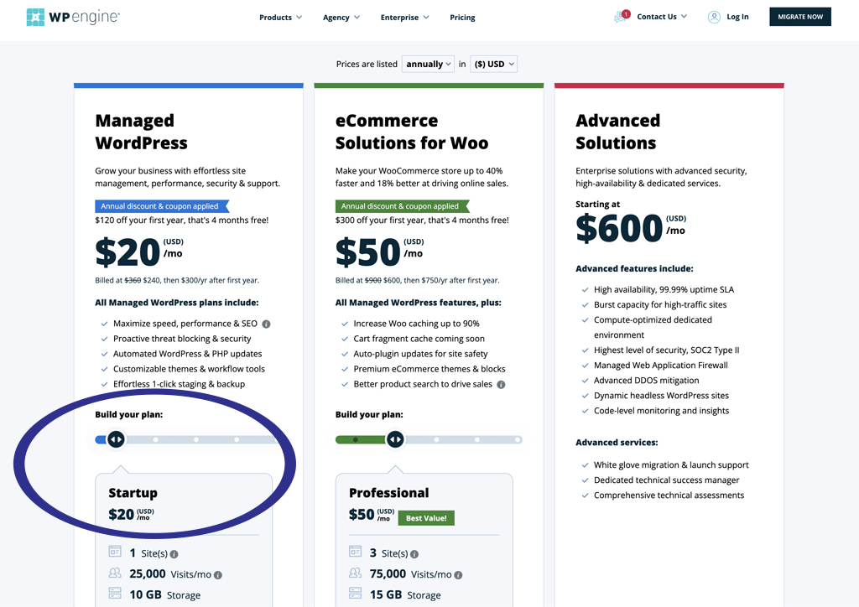Click the Best Value! badge
859x607 pixels.
[426, 518]
